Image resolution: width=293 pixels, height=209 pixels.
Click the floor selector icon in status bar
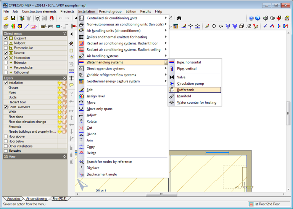251,204
